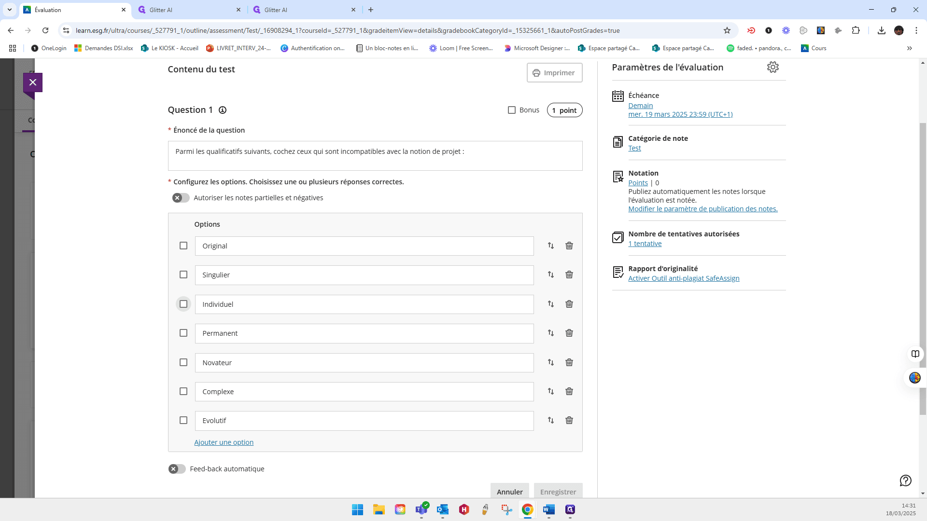Enable partial and negative notes toggle
The height and width of the screenshot is (521, 927).
point(181,198)
